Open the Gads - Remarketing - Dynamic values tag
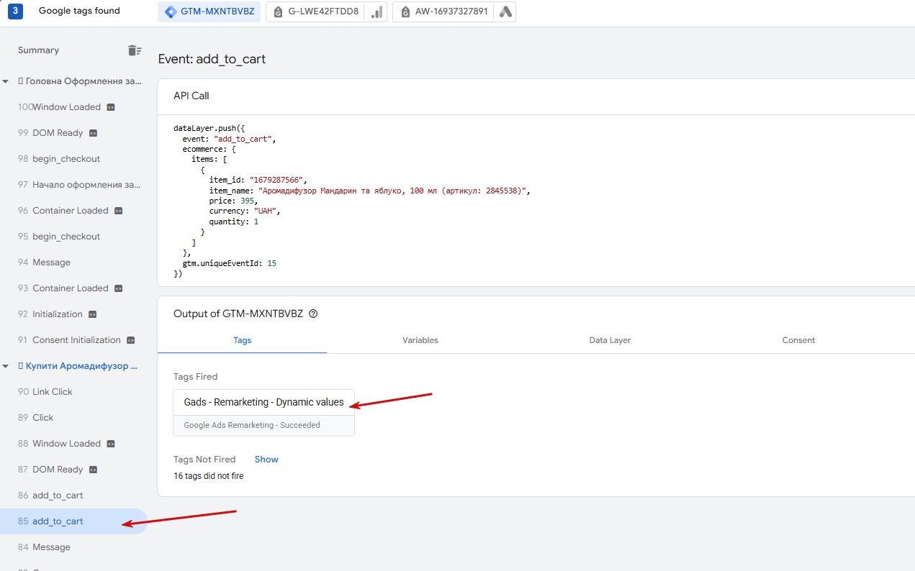This screenshot has width=915, height=571. [263, 403]
